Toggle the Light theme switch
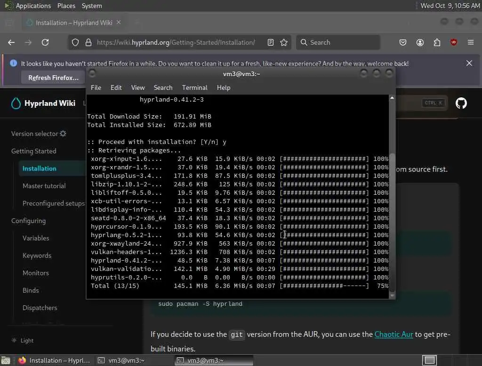The height and width of the screenshot is (366, 482). pos(23,341)
